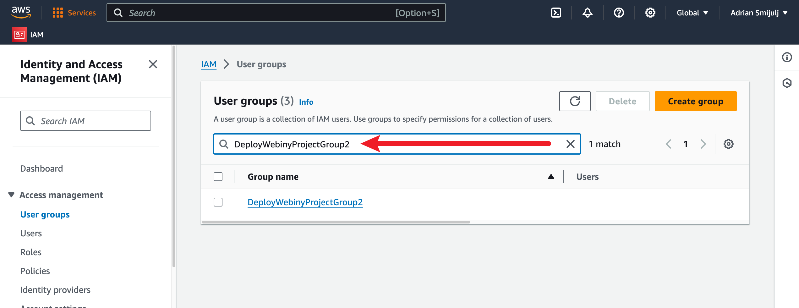Open the CloudShell terminal icon
Image resolution: width=799 pixels, height=308 pixels.
(556, 13)
